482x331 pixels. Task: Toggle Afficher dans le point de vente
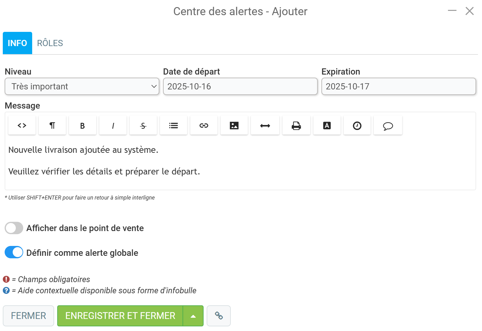pos(14,228)
